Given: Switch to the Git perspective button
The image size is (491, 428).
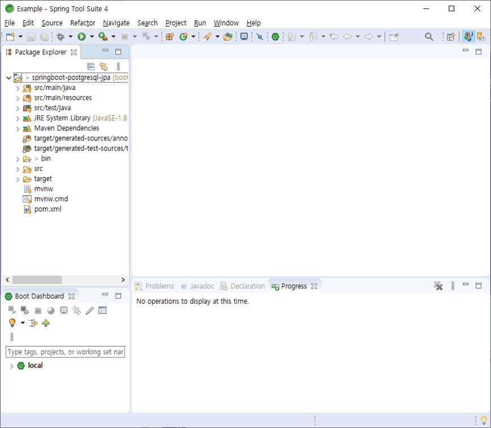Looking at the screenshot, I should click(x=481, y=37).
